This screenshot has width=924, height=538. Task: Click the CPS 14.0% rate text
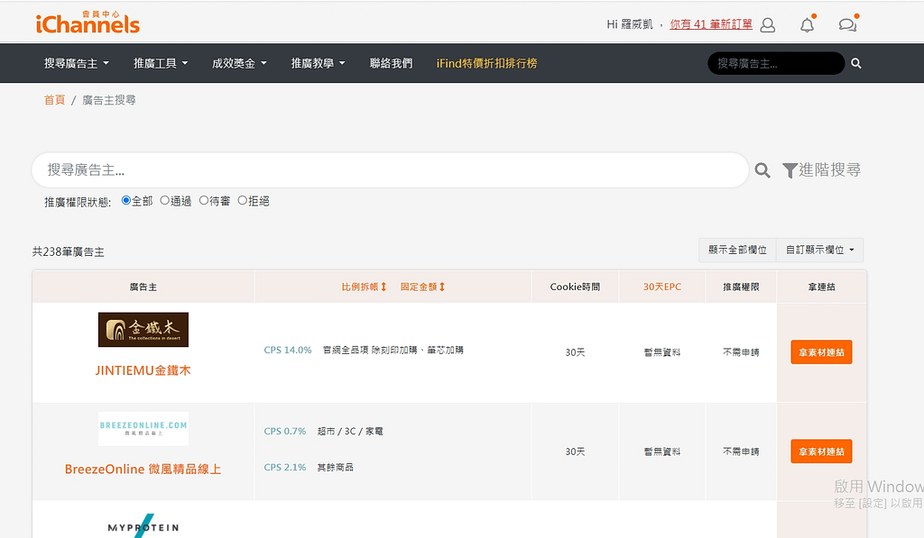coord(288,350)
